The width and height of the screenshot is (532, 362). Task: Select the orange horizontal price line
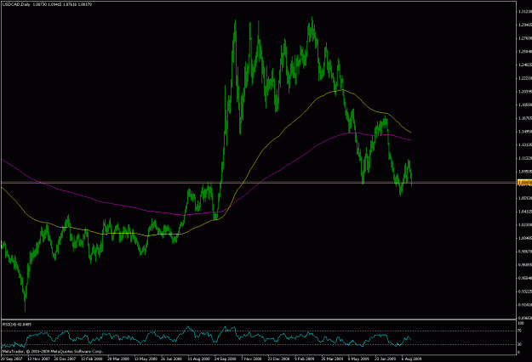point(259,183)
